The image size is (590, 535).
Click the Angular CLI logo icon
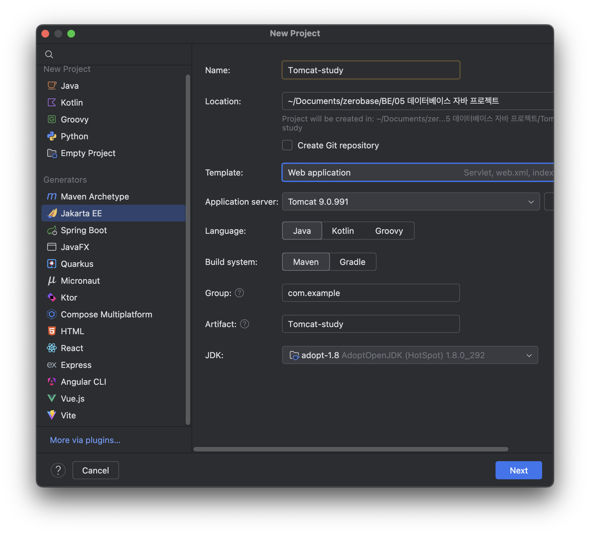(52, 381)
